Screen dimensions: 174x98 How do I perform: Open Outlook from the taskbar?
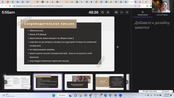[x=111, y=95]
